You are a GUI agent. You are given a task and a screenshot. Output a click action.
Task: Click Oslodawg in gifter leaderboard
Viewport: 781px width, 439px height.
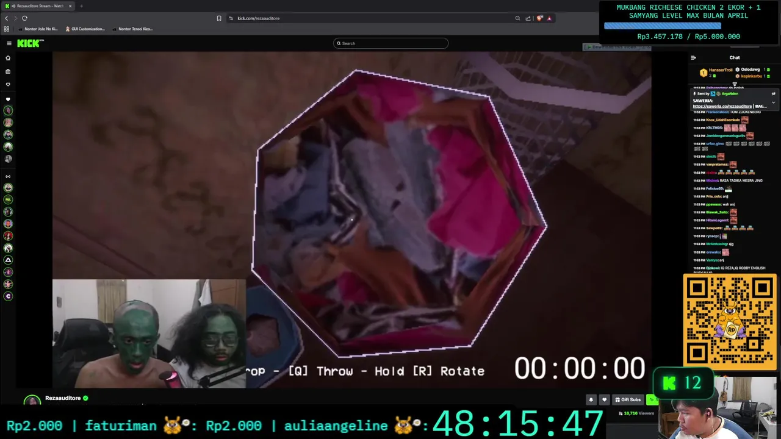(x=750, y=70)
